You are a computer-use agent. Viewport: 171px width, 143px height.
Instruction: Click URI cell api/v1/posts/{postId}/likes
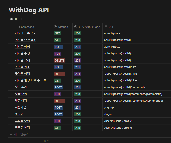(137, 80)
